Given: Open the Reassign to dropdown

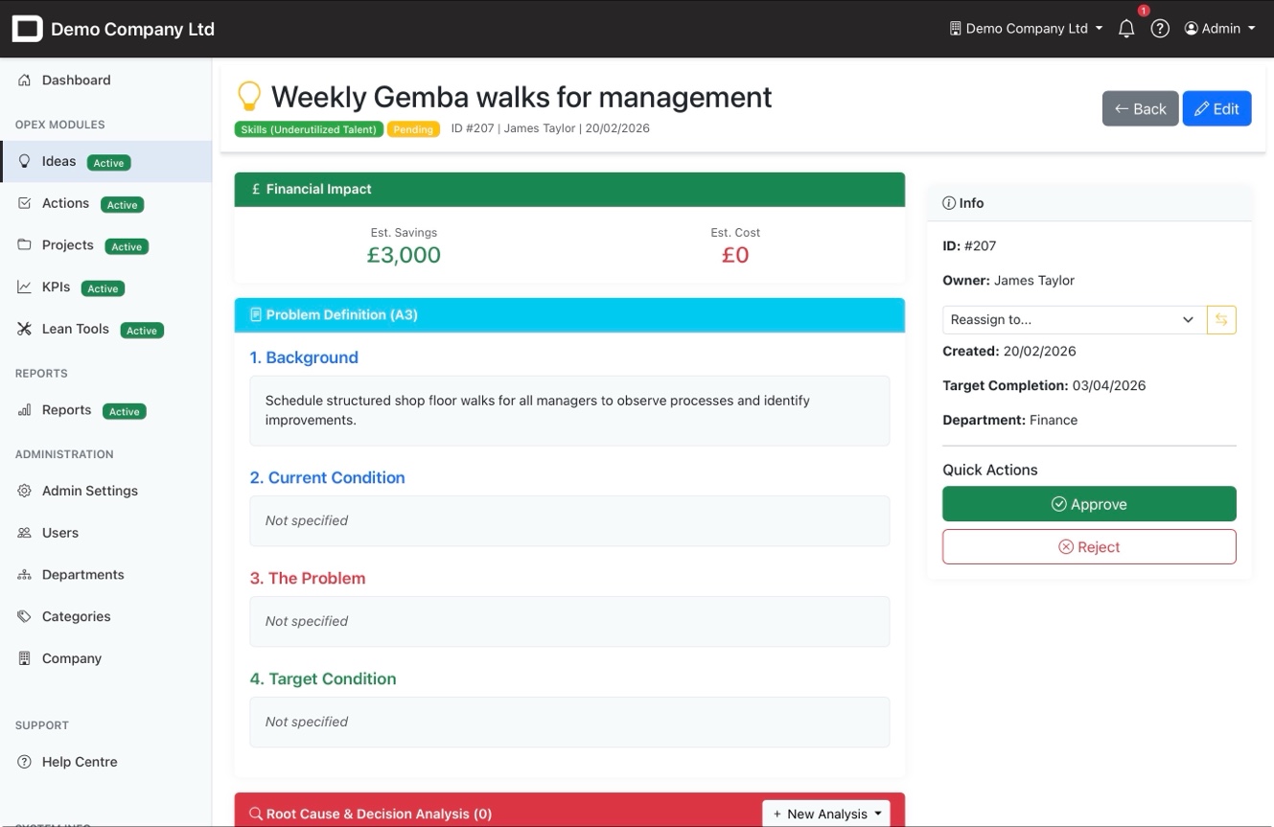Looking at the screenshot, I should pyautogui.click(x=1074, y=320).
